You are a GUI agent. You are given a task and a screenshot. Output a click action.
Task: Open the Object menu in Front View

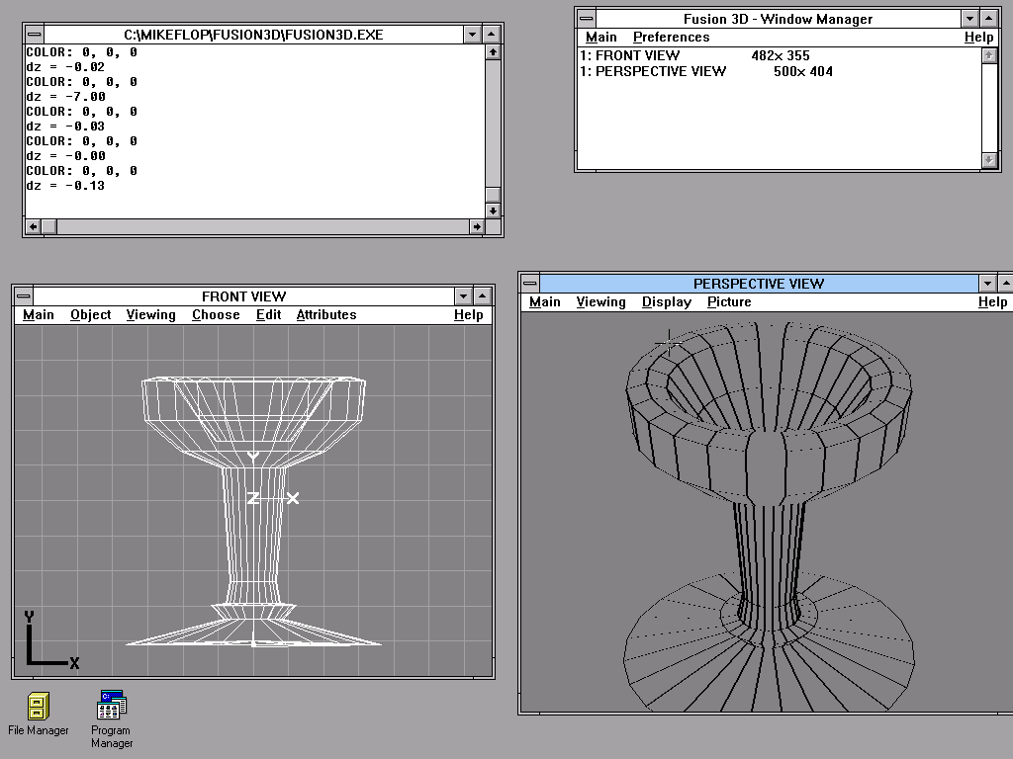(91, 315)
